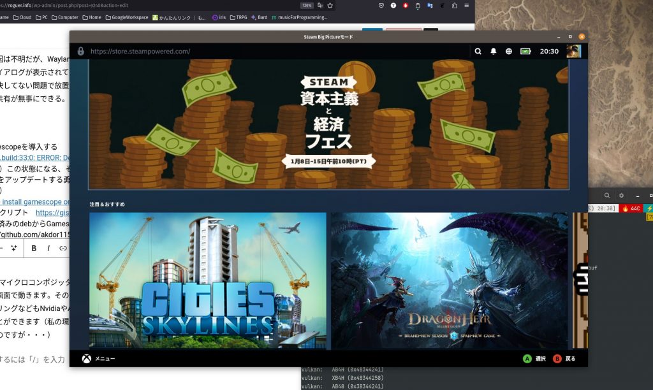
Task: Expand the Cloud bookmarks folder
Action: 24,17
